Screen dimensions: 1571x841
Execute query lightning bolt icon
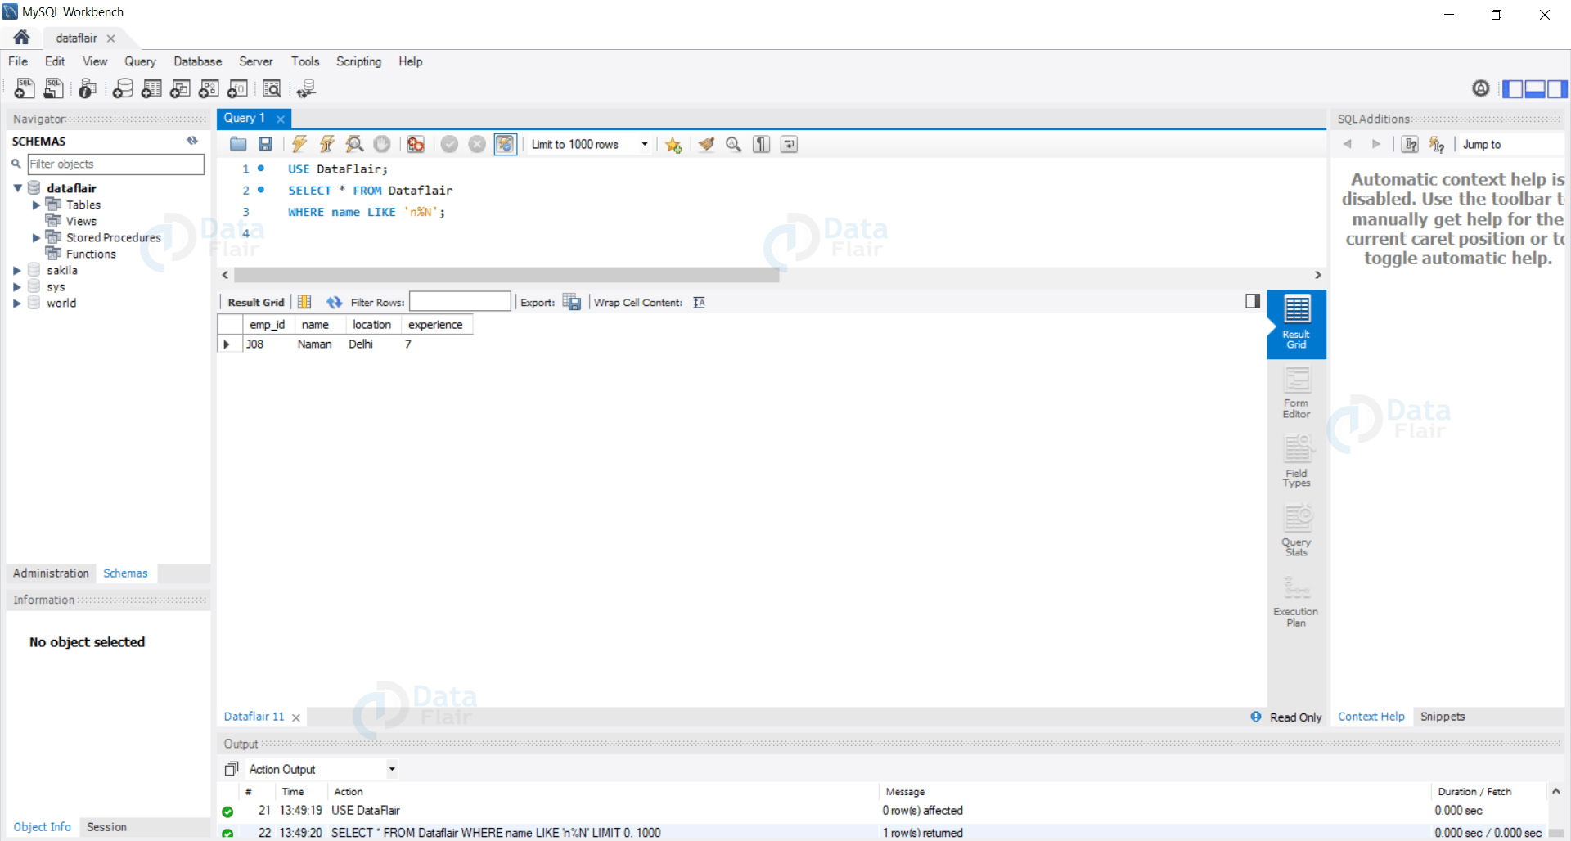(x=299, y=144)
